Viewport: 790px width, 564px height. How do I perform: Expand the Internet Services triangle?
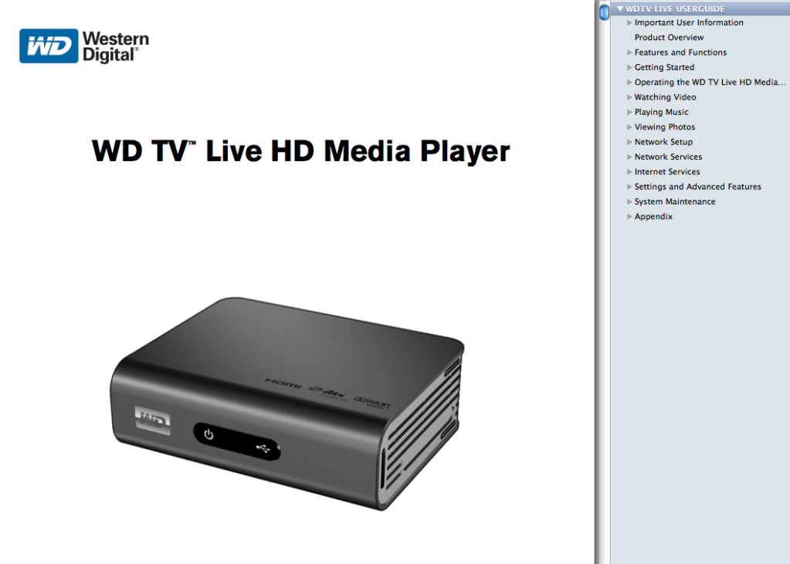click(x=629, y=172)
